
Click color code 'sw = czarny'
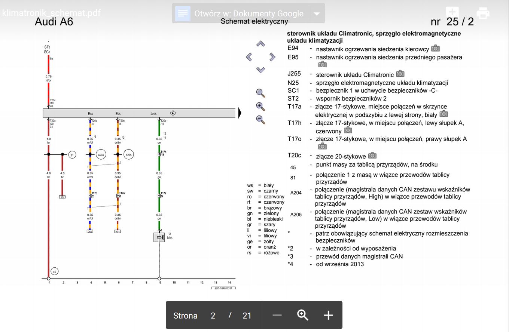[x=262, y=191]
